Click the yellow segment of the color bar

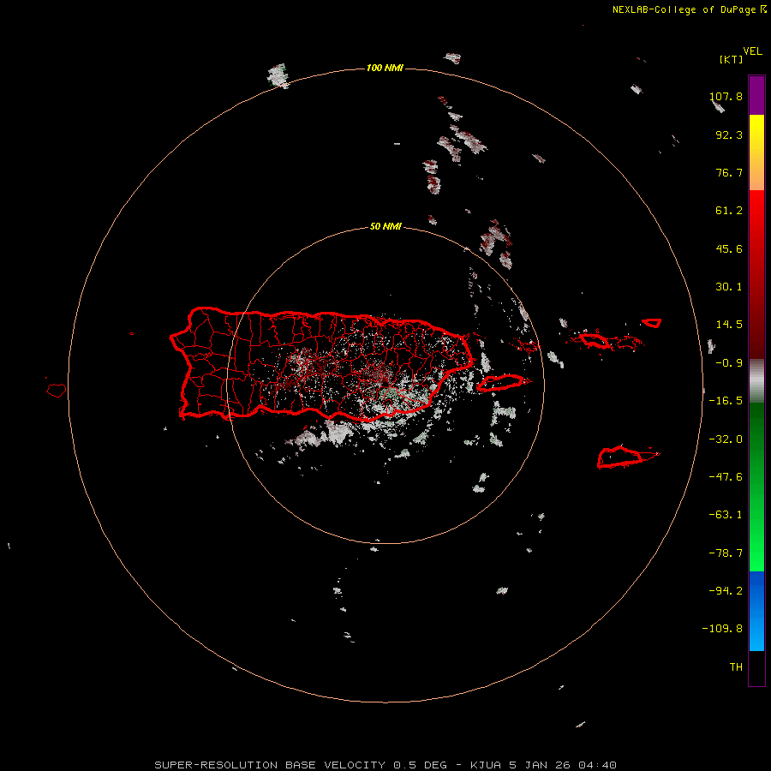[756, 152]
